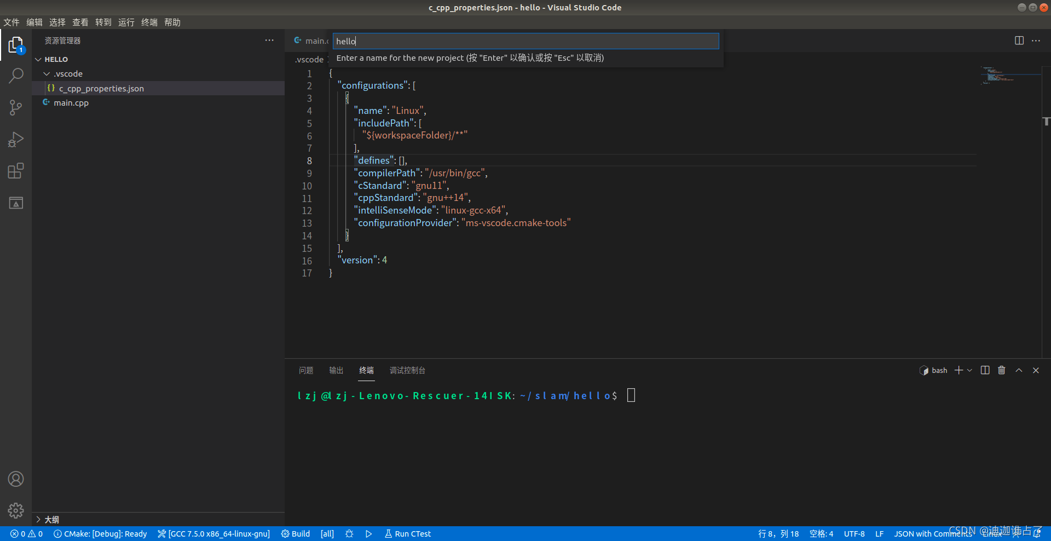
Task: Click the 空格: 4 indentation setting
Action: pos(821,534)
